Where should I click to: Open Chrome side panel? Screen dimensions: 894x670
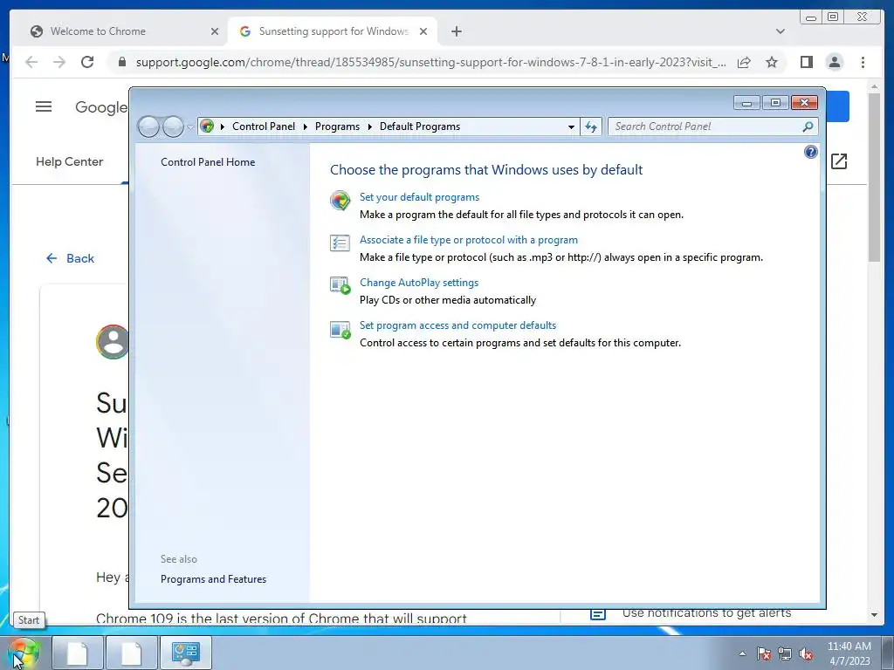[806, 62]
